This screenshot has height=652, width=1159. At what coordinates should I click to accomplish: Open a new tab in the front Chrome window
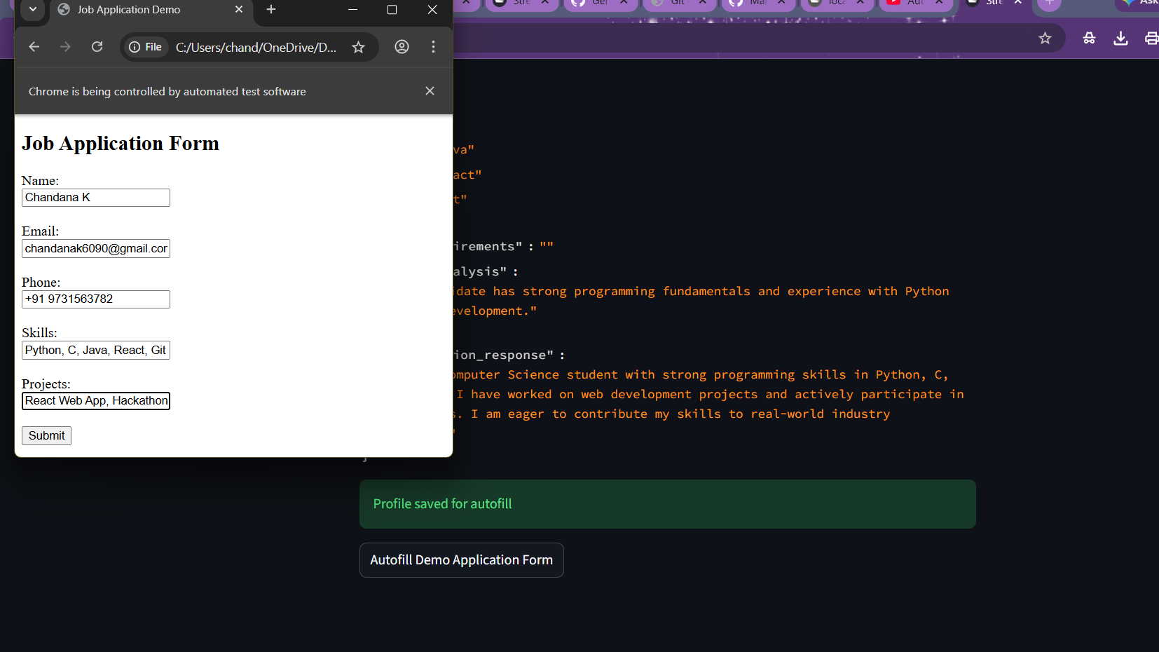tap(271, 10)
